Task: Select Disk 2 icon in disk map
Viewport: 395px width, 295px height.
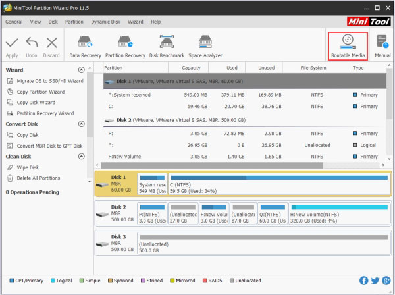Action: pos(102,215)
